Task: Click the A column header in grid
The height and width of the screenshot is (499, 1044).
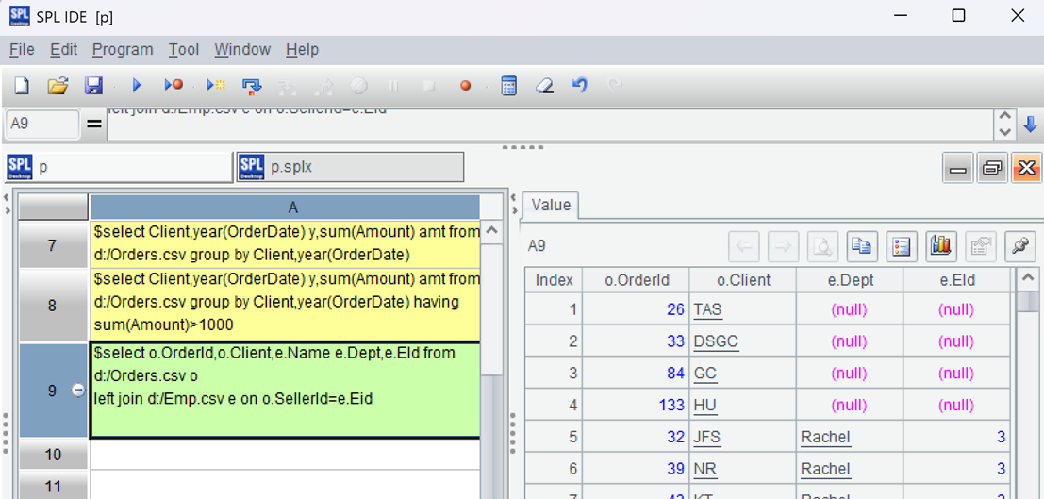Action: click(x=293, y=208)
